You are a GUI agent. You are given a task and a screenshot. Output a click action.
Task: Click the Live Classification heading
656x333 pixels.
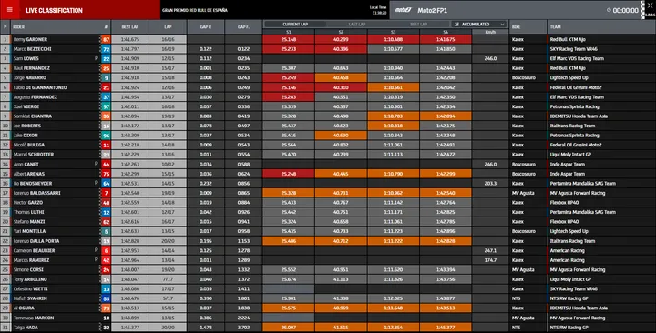click(54, 10)
